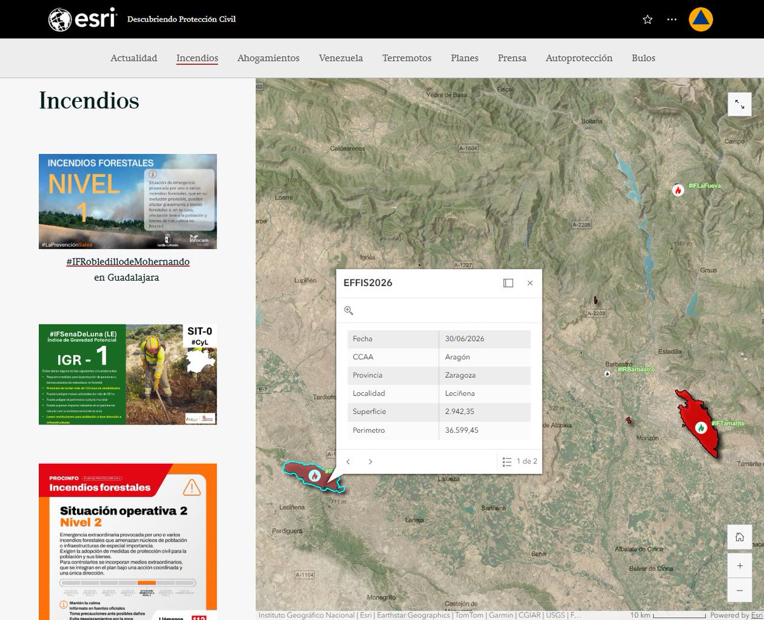This screenshot has width=764, height=620.
Task: Open the Situación operativa 2 infographic
Action: (x=128, y=542)
